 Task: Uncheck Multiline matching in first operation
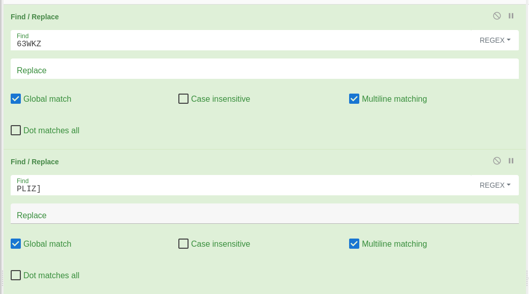[354, 99]
